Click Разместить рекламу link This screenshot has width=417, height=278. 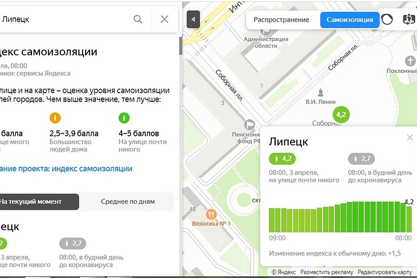pos(327,272)
